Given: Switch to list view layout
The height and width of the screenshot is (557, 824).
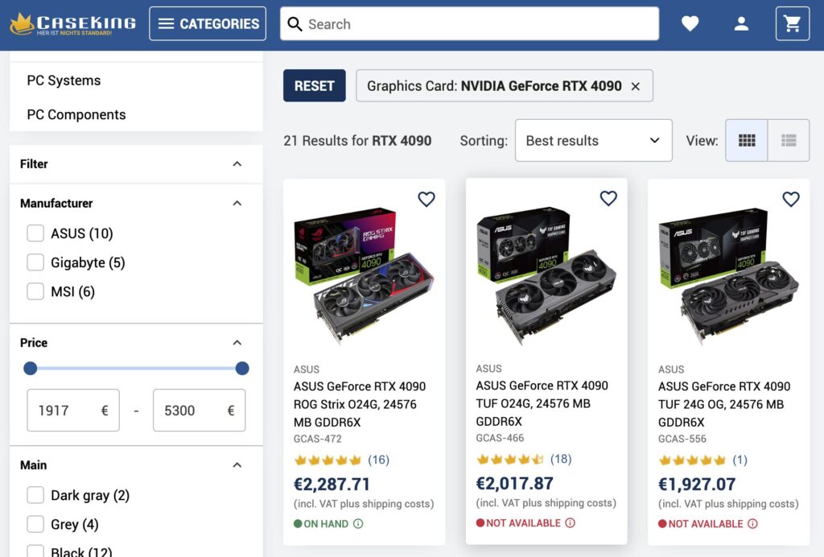Looking at the screenshot, I should point(789,141).
